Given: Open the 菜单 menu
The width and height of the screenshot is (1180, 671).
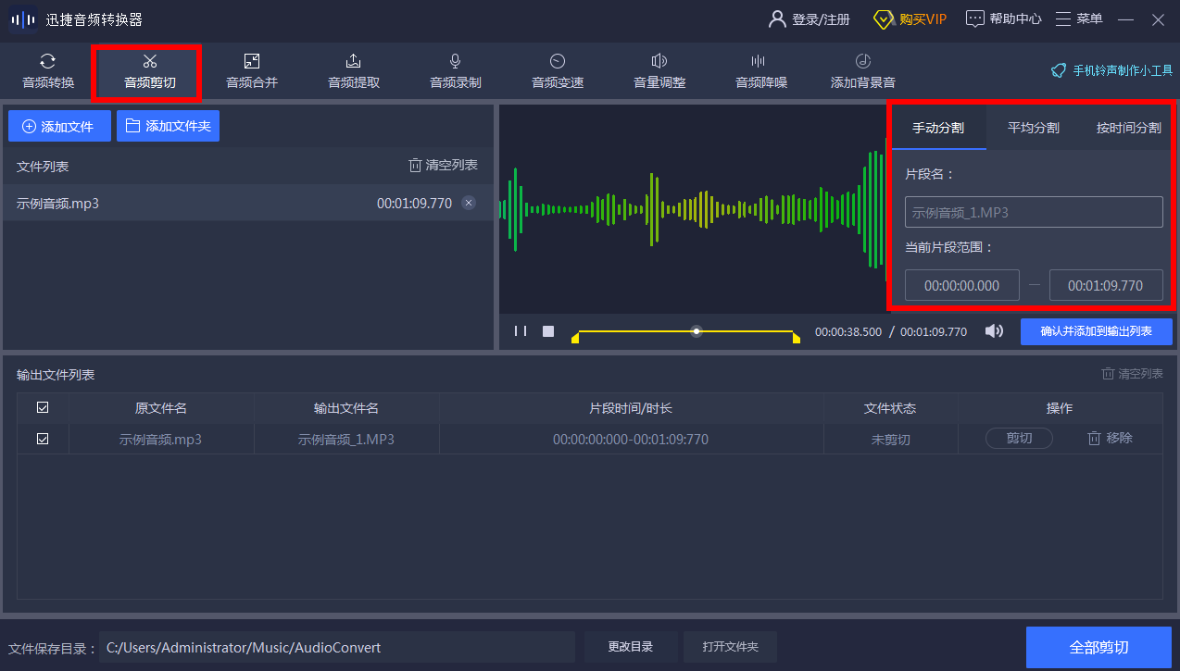Looking at the screenshot, I should [x=1079, y=19].
